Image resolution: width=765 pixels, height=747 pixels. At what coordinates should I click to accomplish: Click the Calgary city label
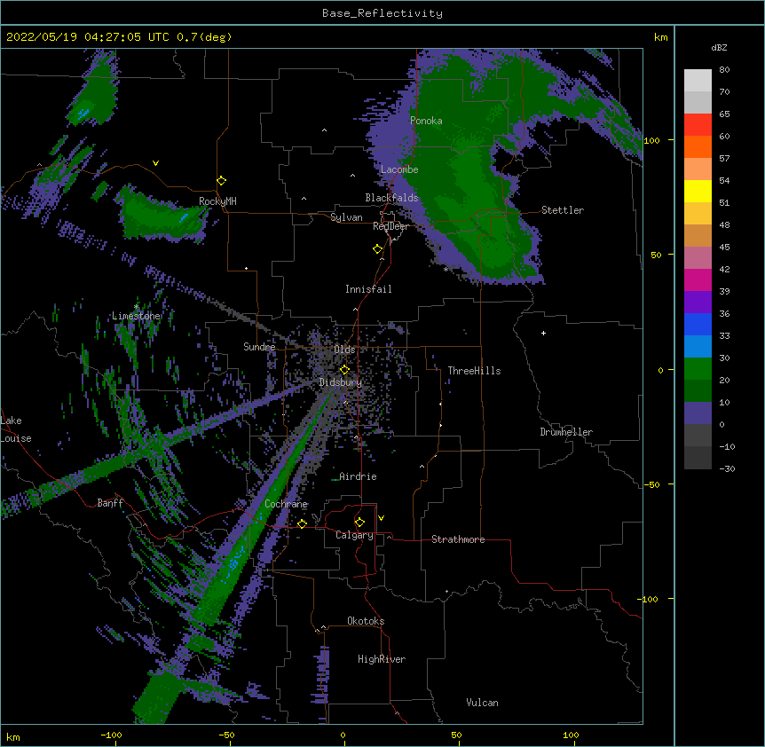point(354,535)
